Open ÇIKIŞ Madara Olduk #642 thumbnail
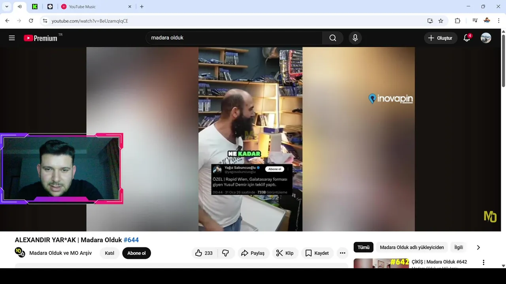Image resolution: width=506 pixels, height=284 pixels. click(381, 263)
